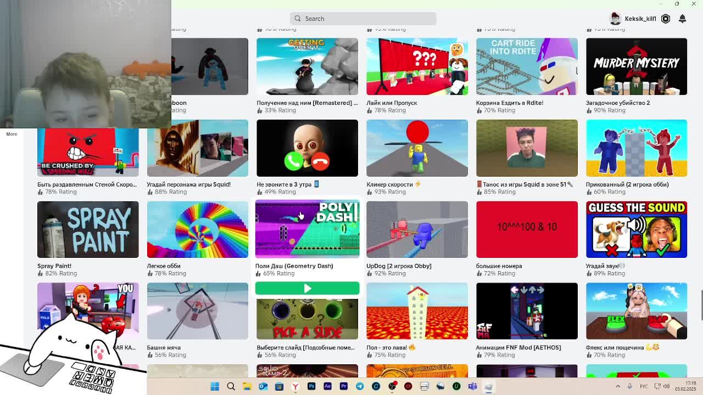Launch Photoshop from the taskbar
This screenshot has width=703, height=395.
tap(311, 386)
